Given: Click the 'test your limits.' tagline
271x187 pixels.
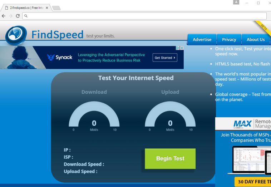Looking at the screenshot, I should [x=100, y=36].
